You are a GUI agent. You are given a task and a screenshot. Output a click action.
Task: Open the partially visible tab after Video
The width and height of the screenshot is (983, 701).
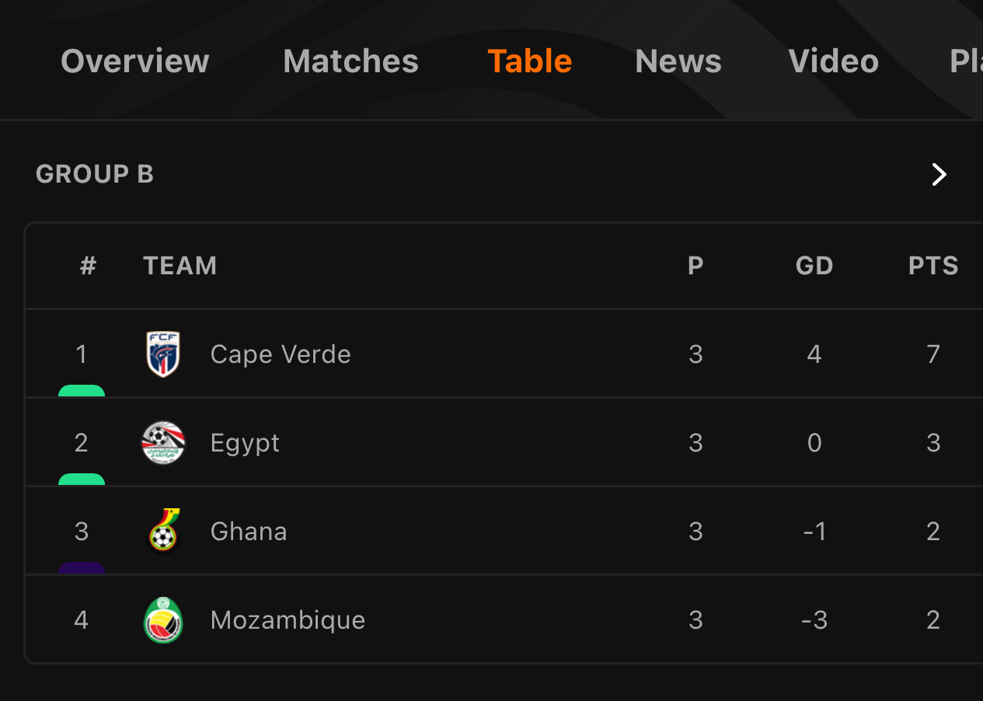coord(966,61)
